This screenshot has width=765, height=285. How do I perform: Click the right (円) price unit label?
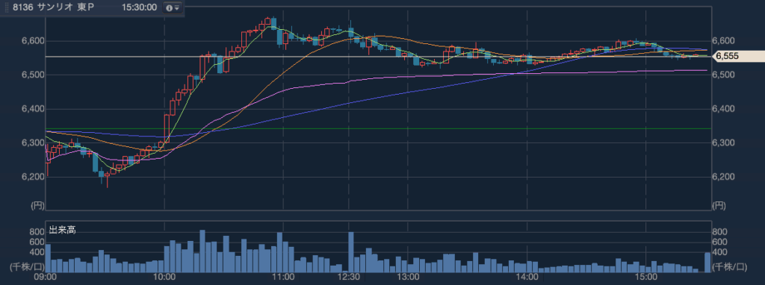(x=719, y=206)
